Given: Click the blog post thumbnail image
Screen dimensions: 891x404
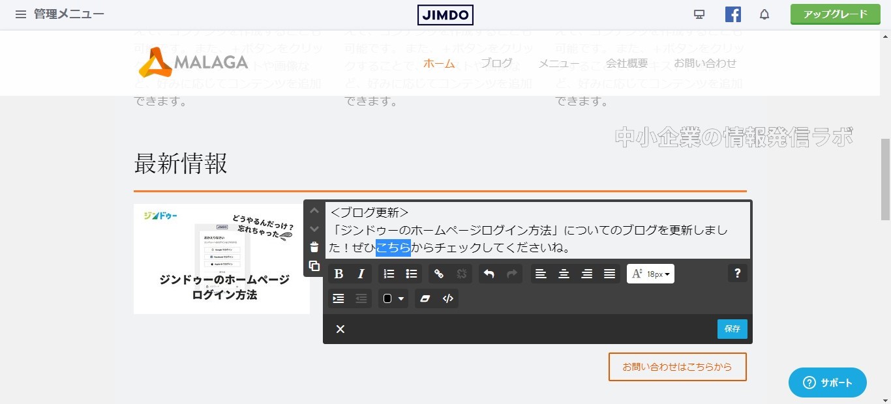Looking at the screenshot, I should tap(222, 258).
